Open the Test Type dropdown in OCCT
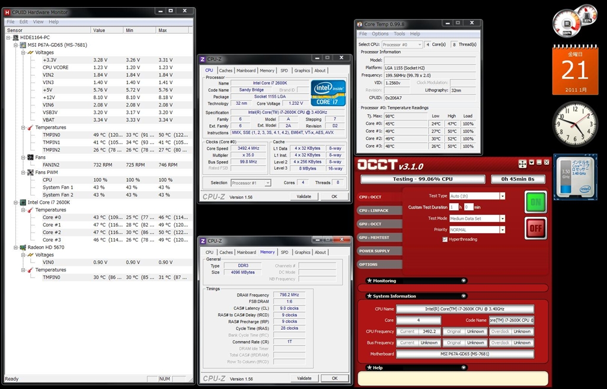607x389 pixels. click(x=502, y=196)
